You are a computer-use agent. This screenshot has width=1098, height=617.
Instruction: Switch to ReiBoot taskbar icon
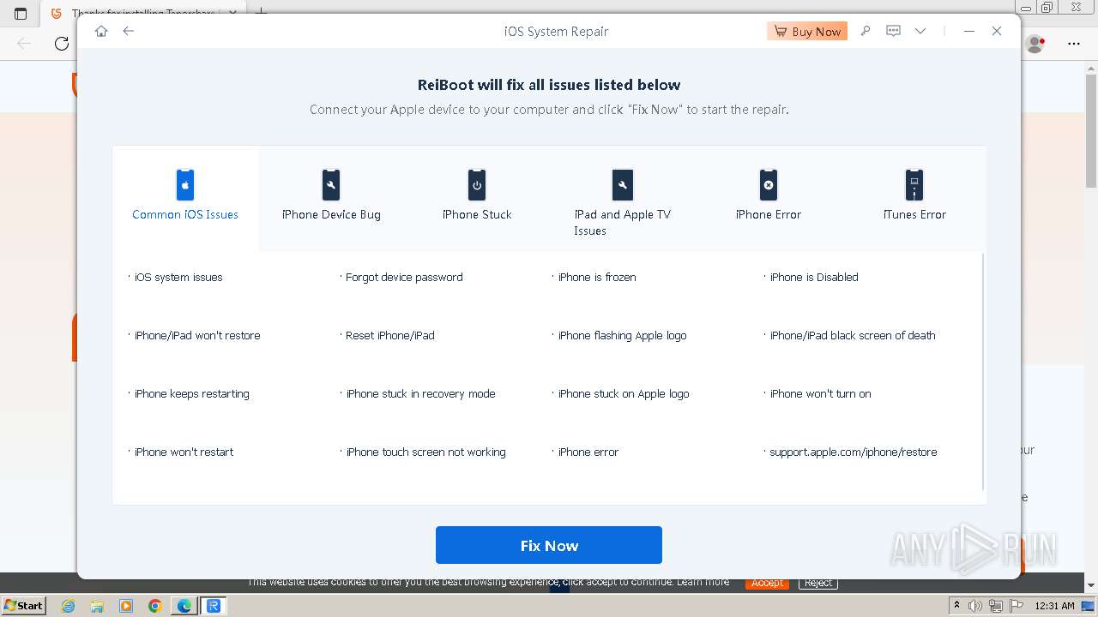click(214, 606)
